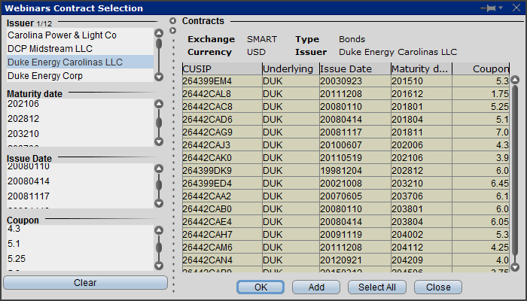Click the Issue Date list scrollbar thumb

(x=159, y=185)
